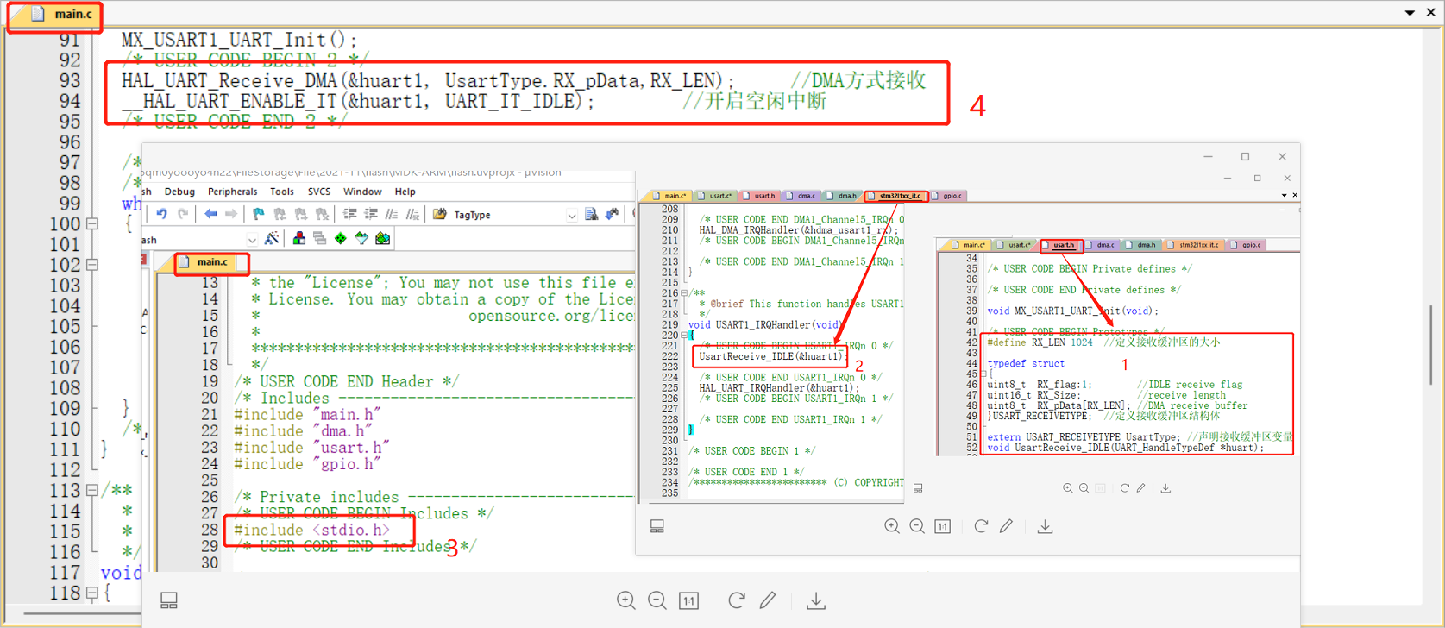Screen dimensions: 1445x628
Task: Open tab list arrow in stm32l1xx_it.c viewer
Action: point(1284,196)
